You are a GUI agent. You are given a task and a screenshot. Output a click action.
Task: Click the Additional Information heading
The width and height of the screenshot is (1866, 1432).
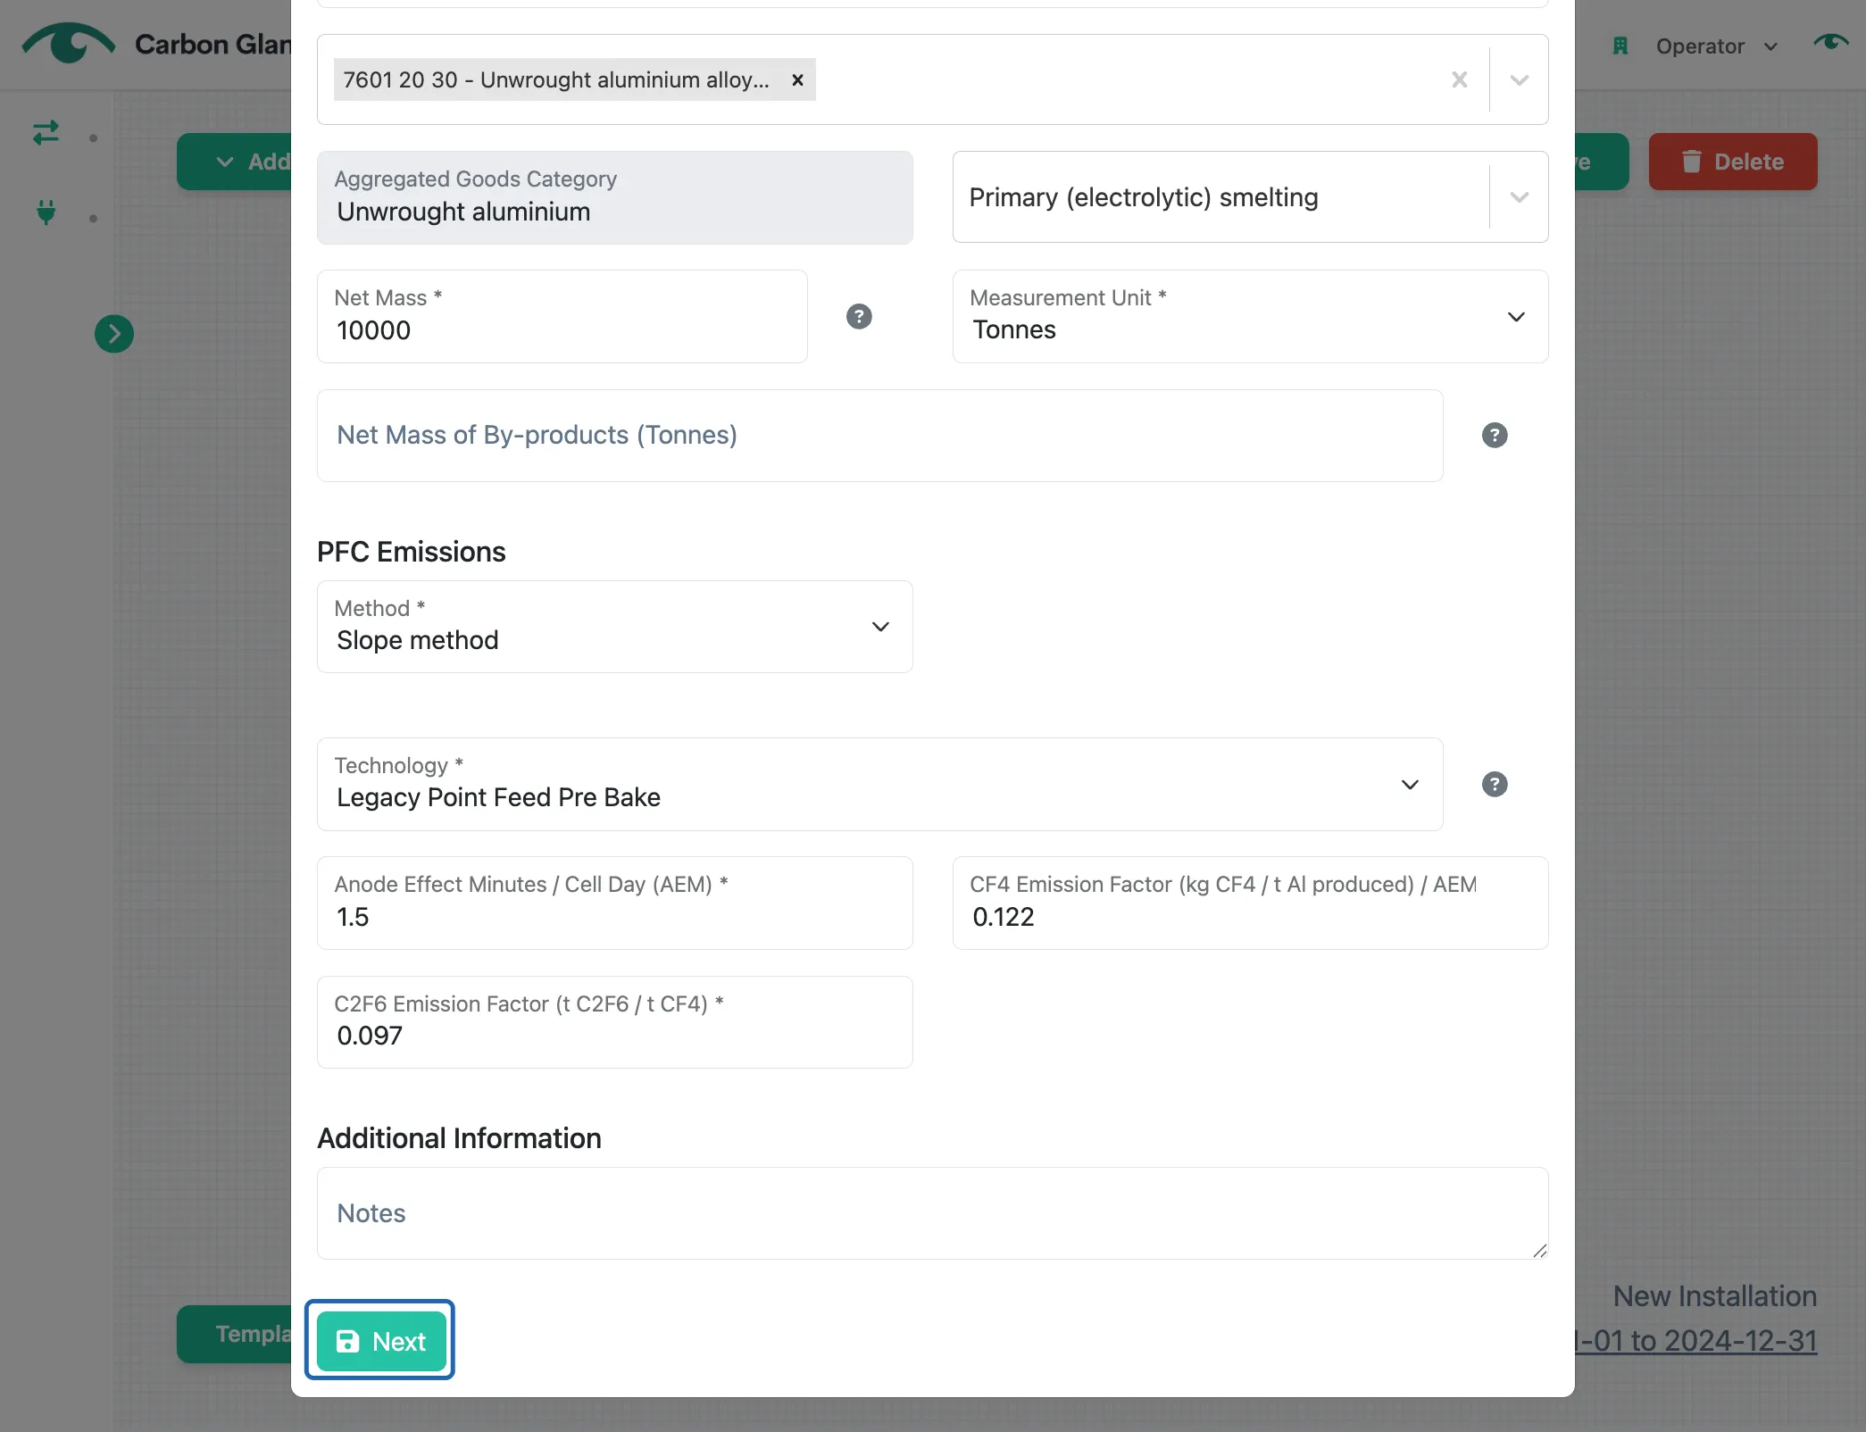[x=459, y=1138]
